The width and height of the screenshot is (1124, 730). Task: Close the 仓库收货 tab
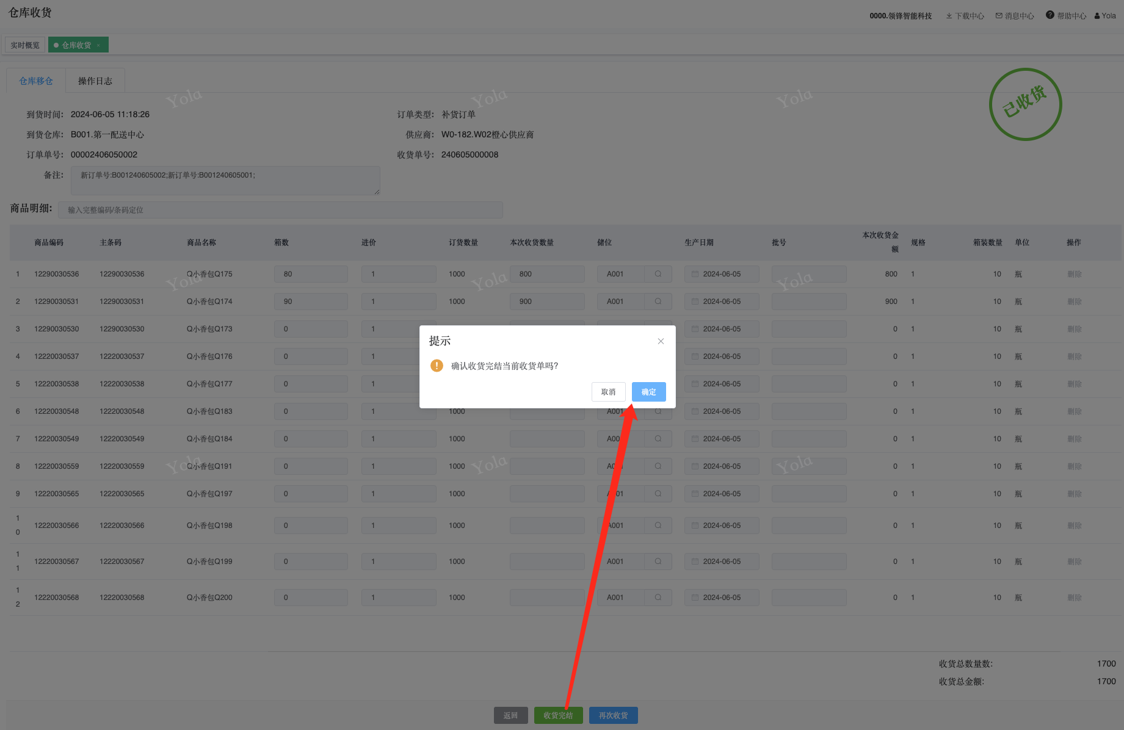click(98, 45)
